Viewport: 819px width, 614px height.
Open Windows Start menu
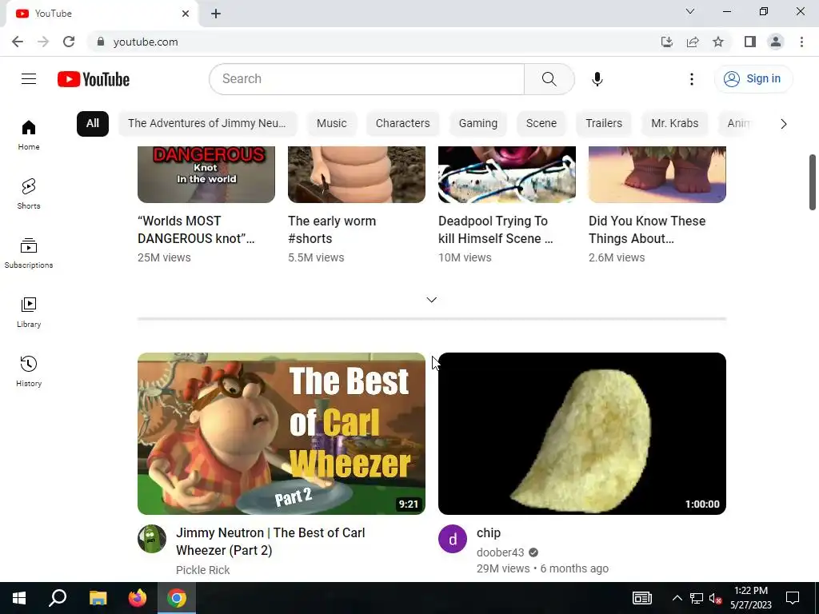[19, 598]
